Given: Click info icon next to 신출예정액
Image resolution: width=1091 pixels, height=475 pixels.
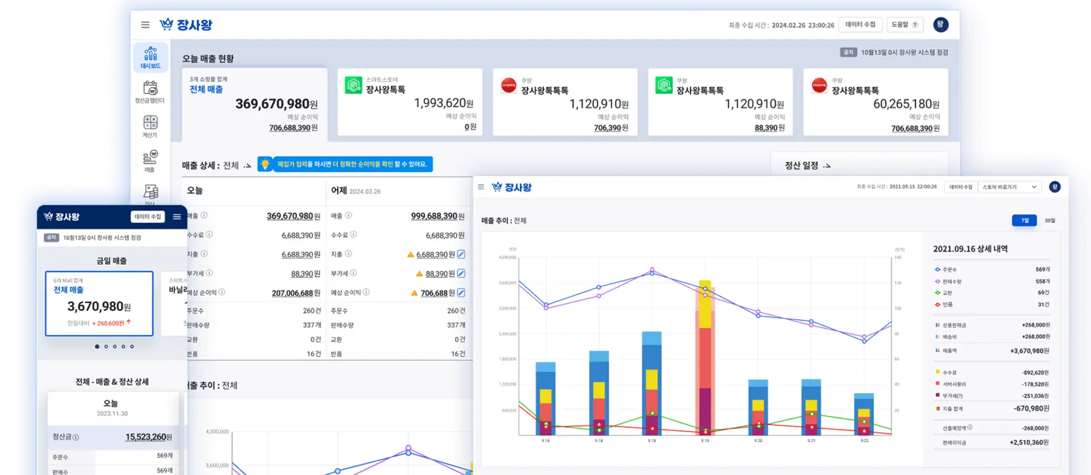Looking at the screenshot, I should 970,427.
